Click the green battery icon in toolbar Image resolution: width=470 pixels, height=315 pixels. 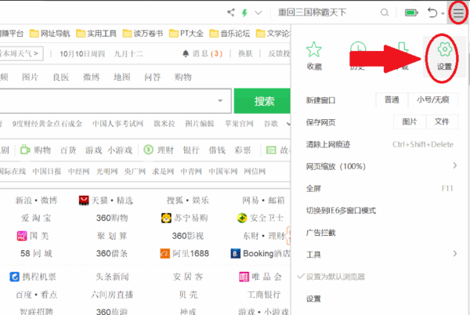coord(410,13)
